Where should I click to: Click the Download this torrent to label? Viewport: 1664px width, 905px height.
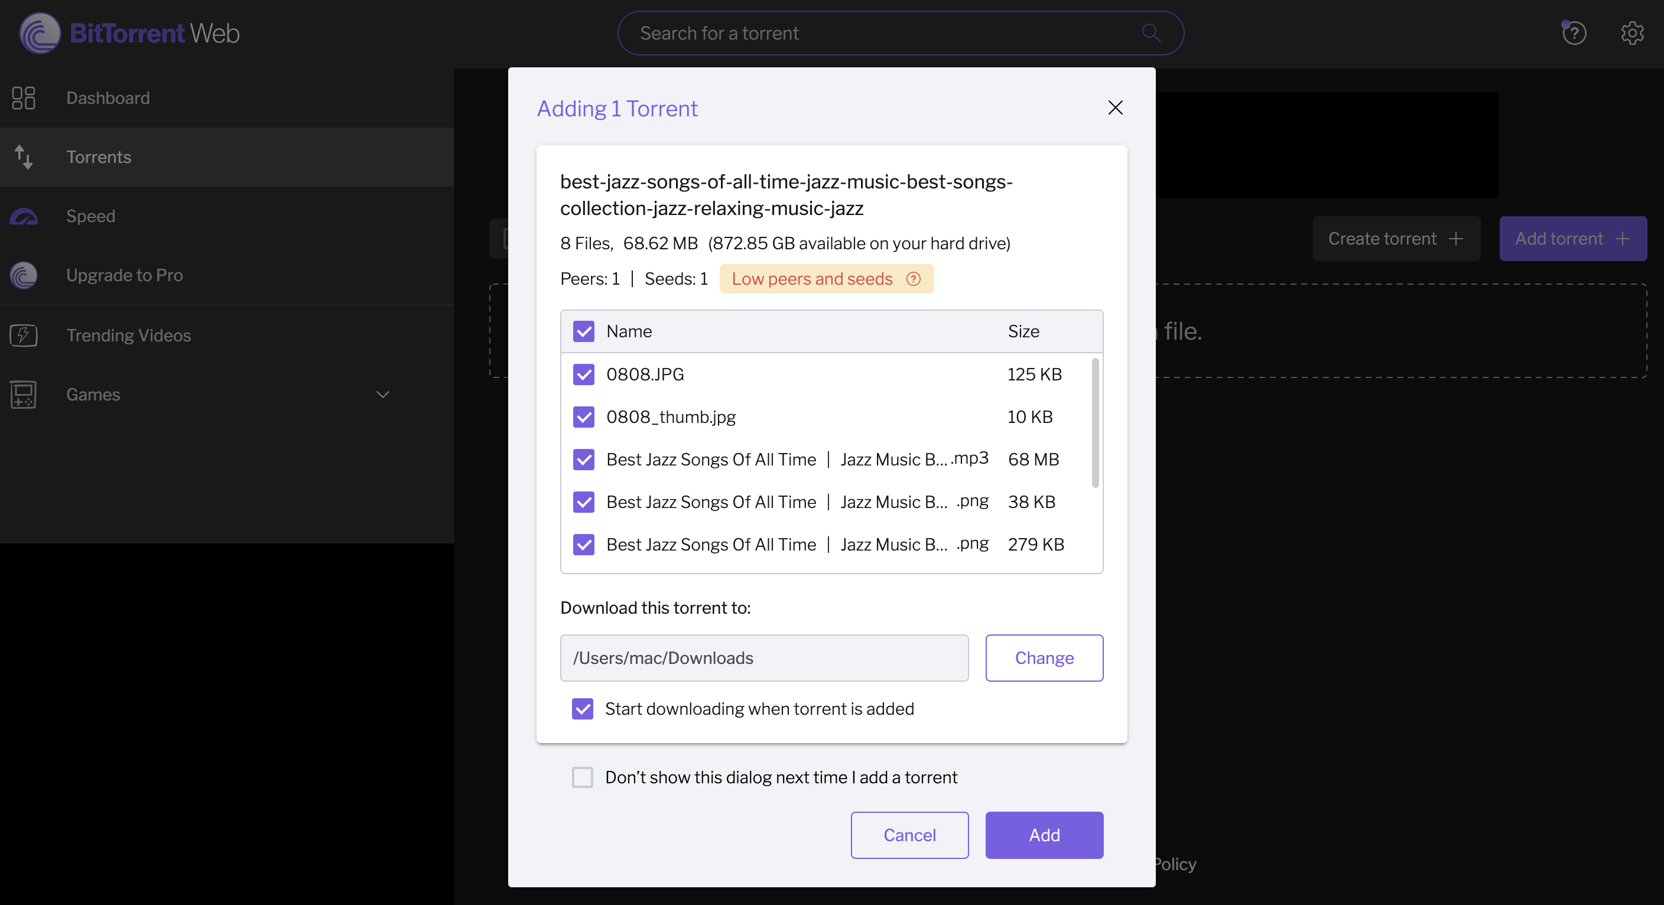[655, 608]
